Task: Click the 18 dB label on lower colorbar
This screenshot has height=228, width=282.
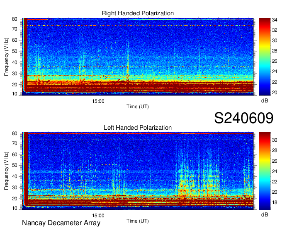Action: [275, 202]
